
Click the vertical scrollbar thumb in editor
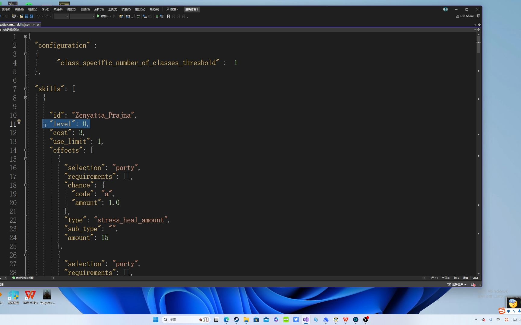point(478,44)
